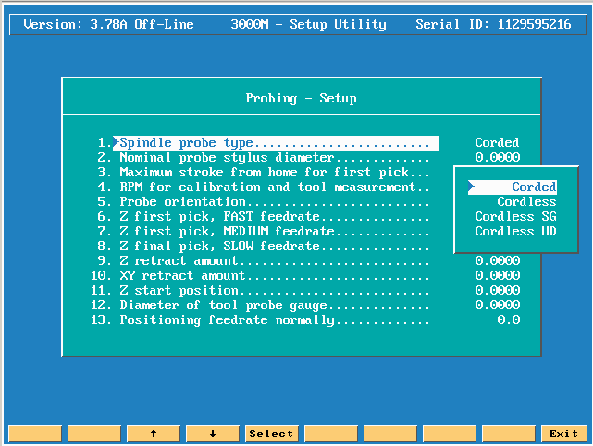
Task: Select Z retract amount row
Action: coord(264,260)
